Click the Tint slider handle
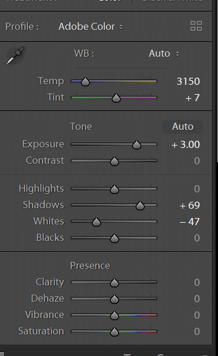Screen dimensions: 218x356 coord(116,98)
